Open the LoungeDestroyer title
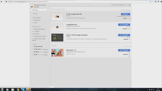 tap(72, 25)
